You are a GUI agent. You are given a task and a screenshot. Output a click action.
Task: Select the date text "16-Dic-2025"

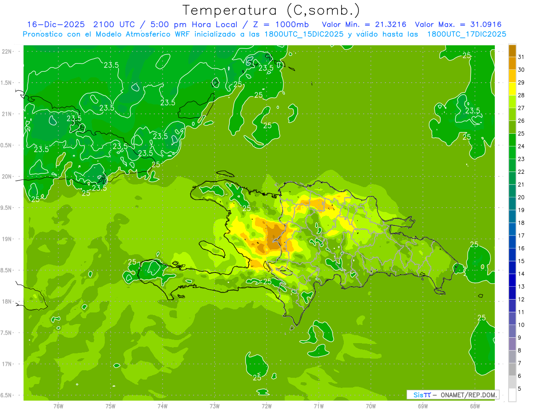click(57, 24)
